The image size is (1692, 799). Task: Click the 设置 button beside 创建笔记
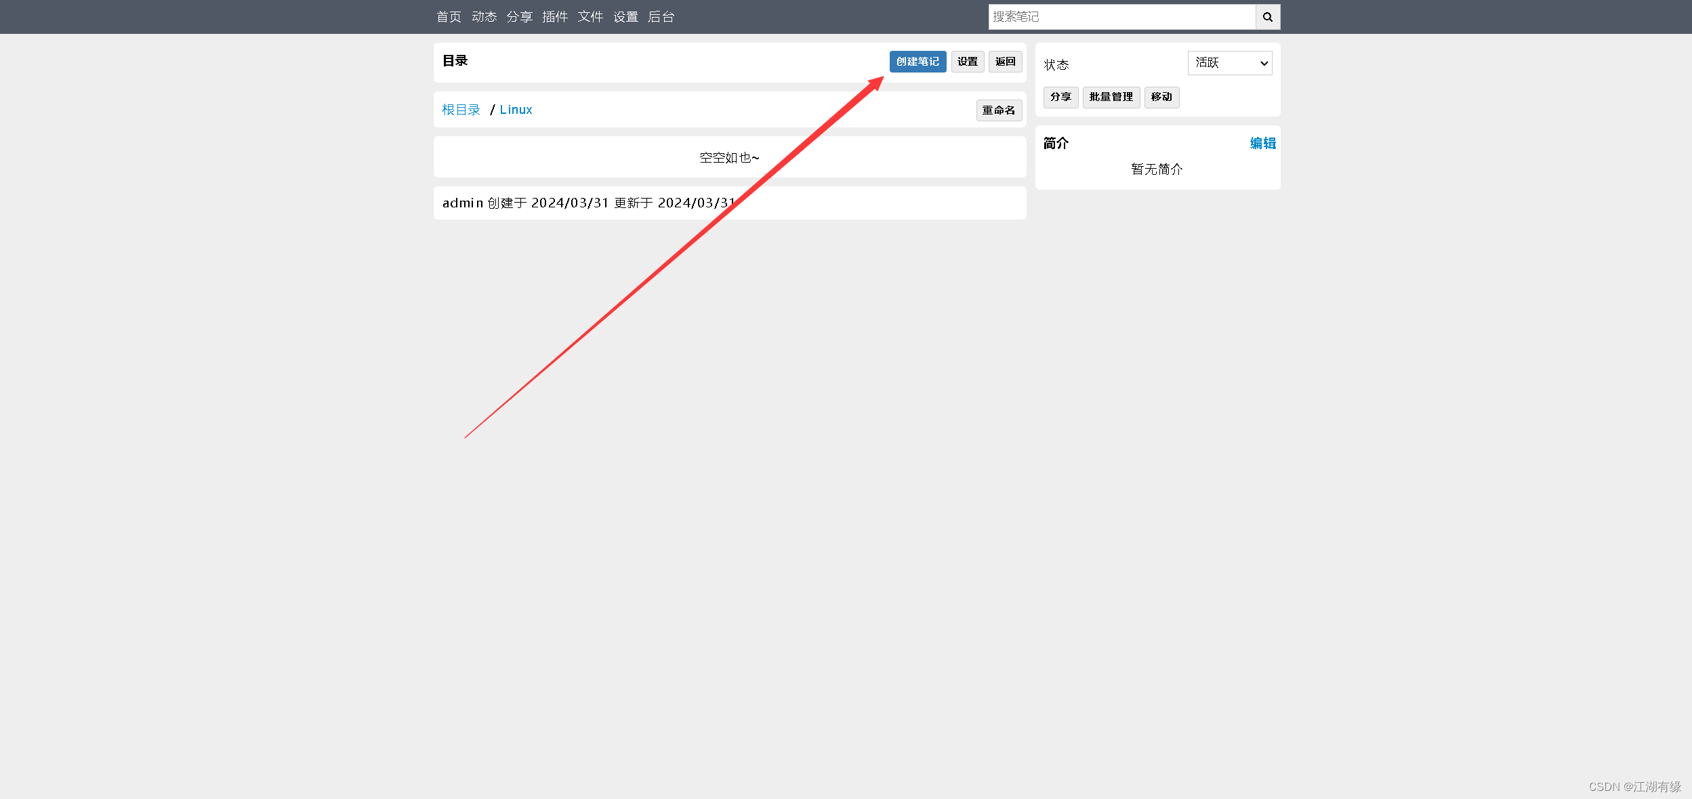[967, 62]
